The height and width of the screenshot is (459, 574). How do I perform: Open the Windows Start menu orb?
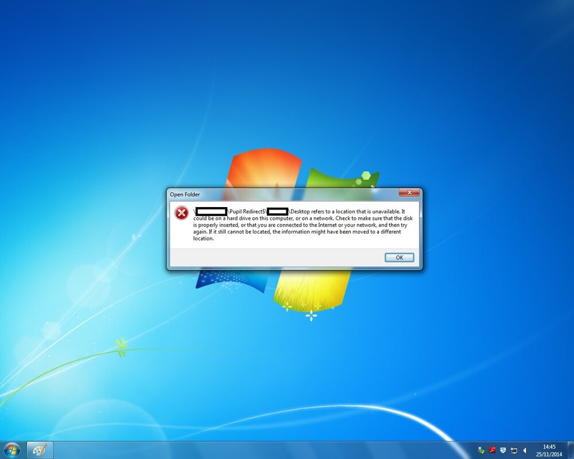click(11, 450)
